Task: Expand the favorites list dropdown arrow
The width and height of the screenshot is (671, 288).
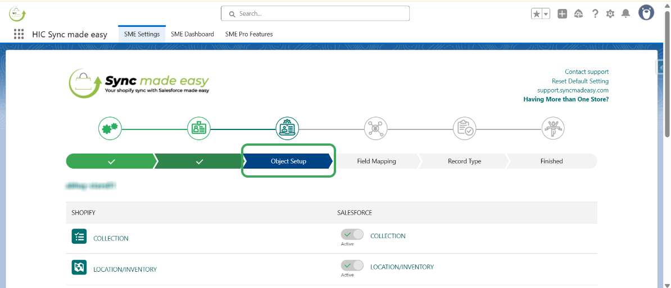Action: (x=546, y=13)
